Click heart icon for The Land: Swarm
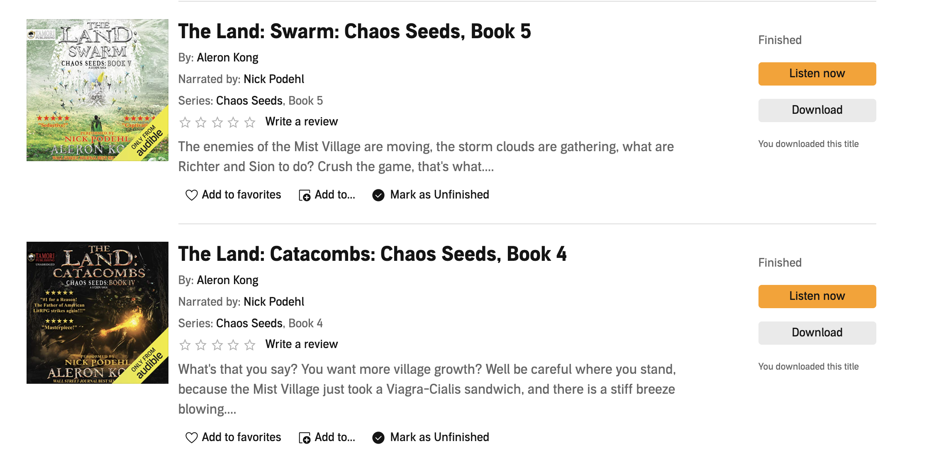This screenshot has height=466, width=951. tap(191, 195)
